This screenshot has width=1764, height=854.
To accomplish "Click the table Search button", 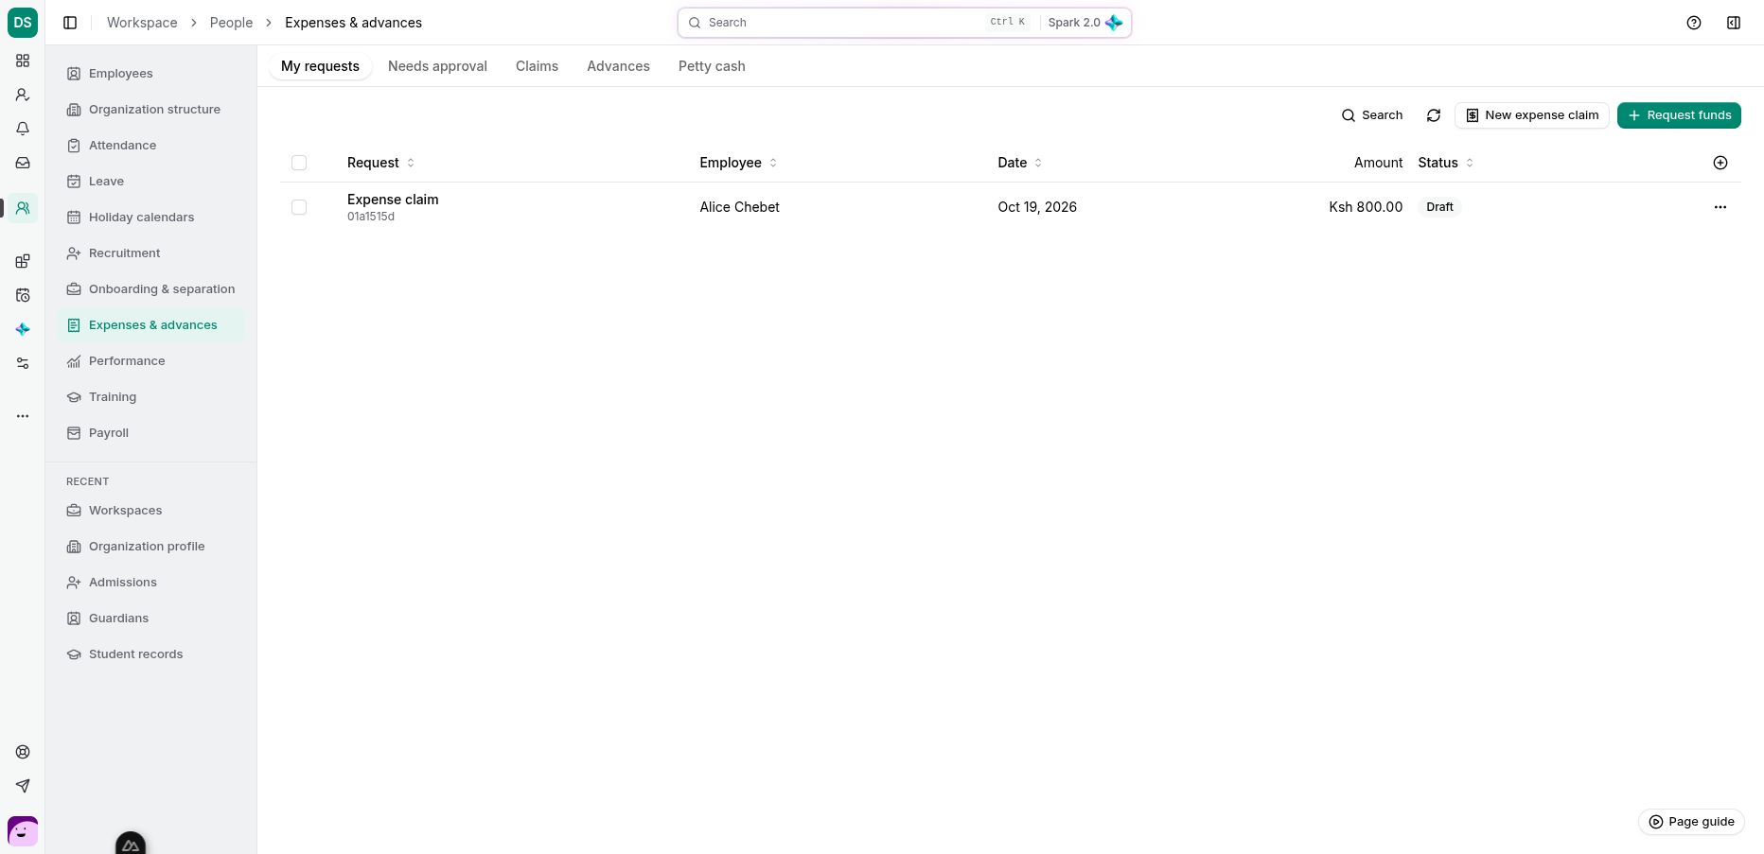I will tap(1372, 115).
